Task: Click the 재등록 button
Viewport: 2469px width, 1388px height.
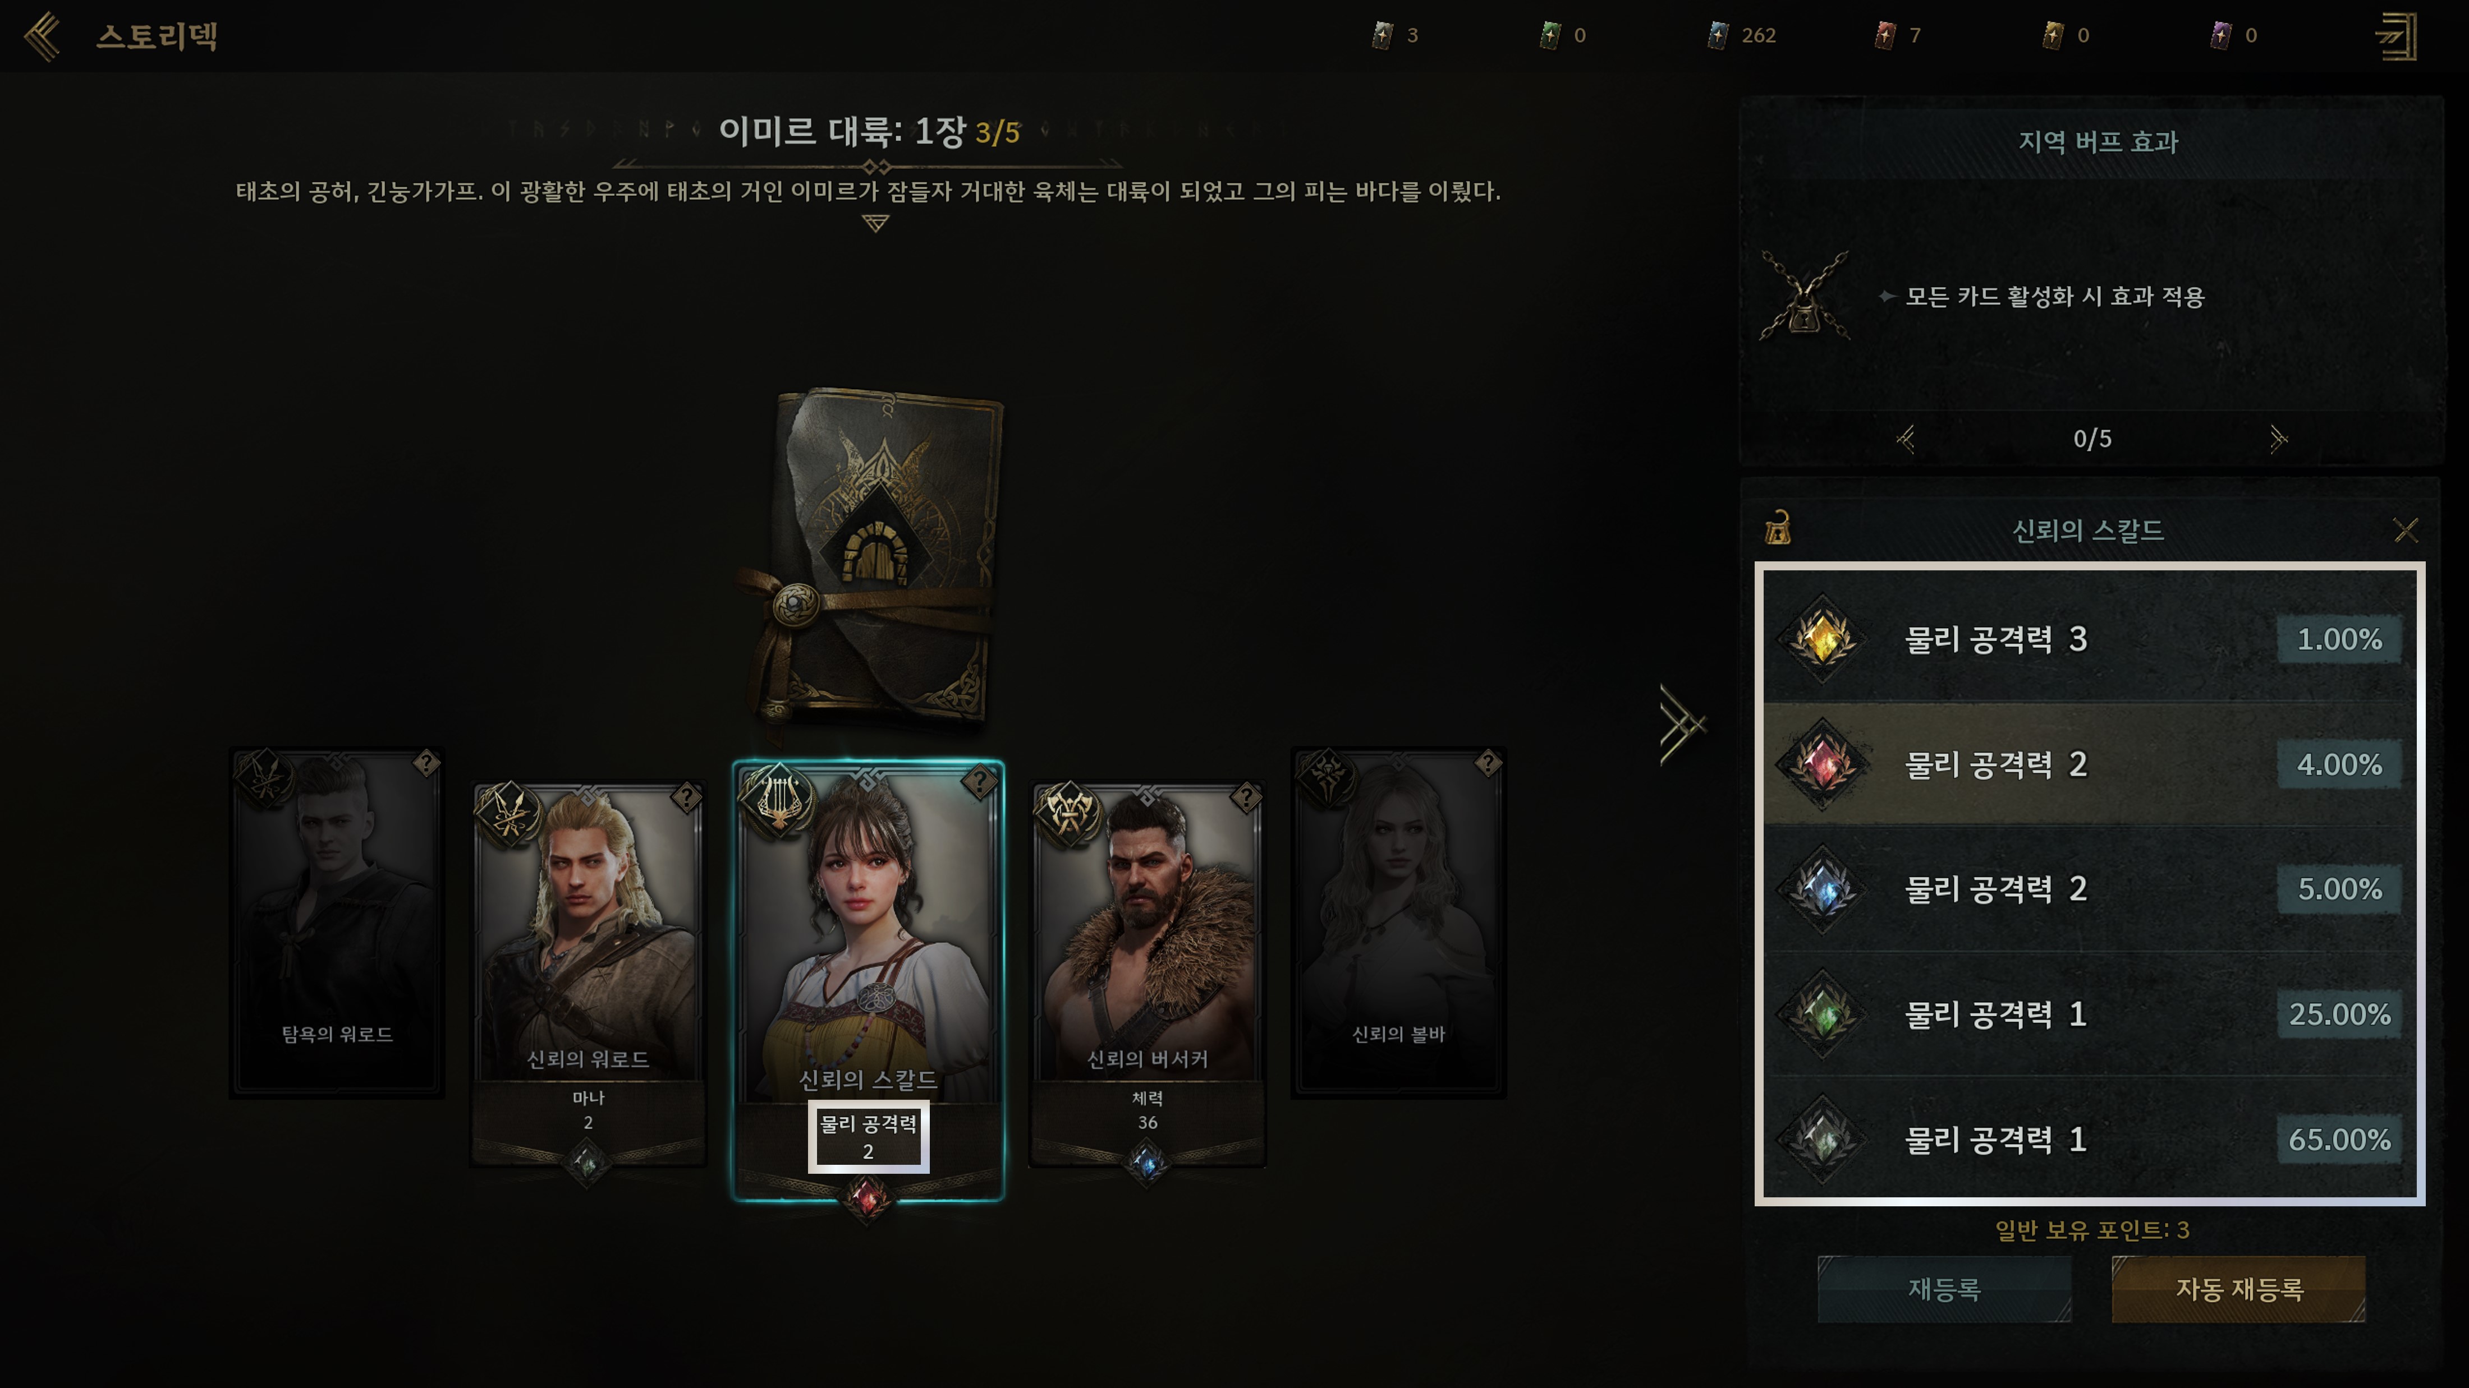Action: [1944, 1289]
